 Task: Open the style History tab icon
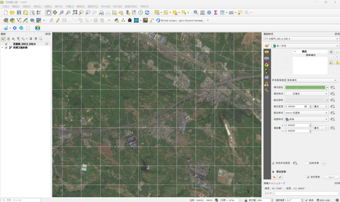coord(267,90)
